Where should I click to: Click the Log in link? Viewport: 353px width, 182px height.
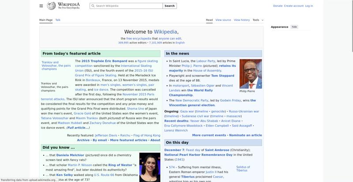309,6
